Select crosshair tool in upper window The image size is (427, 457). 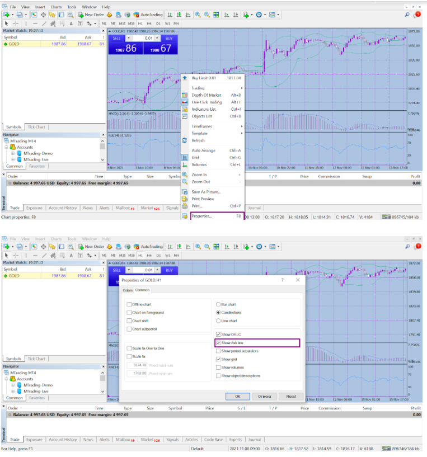point(16,23)
